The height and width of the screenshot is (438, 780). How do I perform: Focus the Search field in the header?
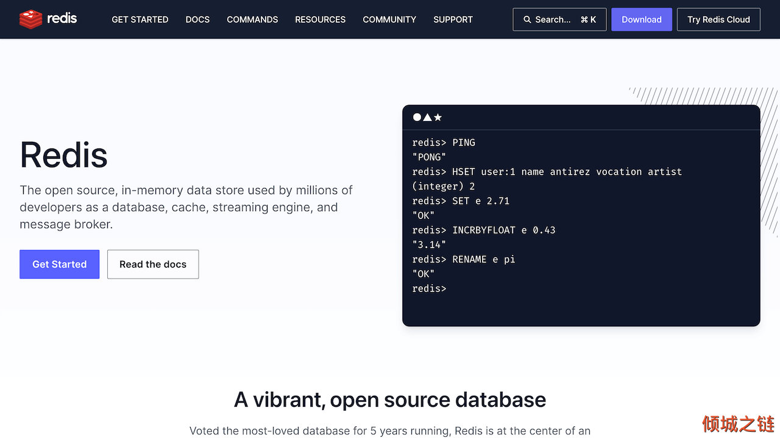click(x=559, y=19)
